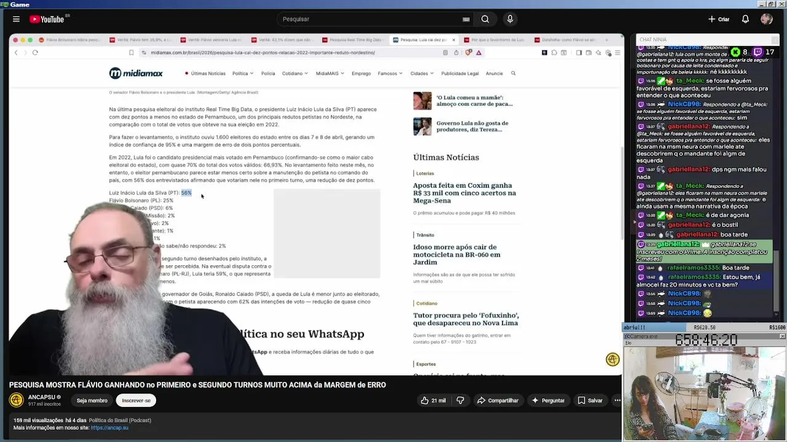Open Aposta feita em Coxim headline
This screenshot has height=442, width=787.
coord(464,193)
